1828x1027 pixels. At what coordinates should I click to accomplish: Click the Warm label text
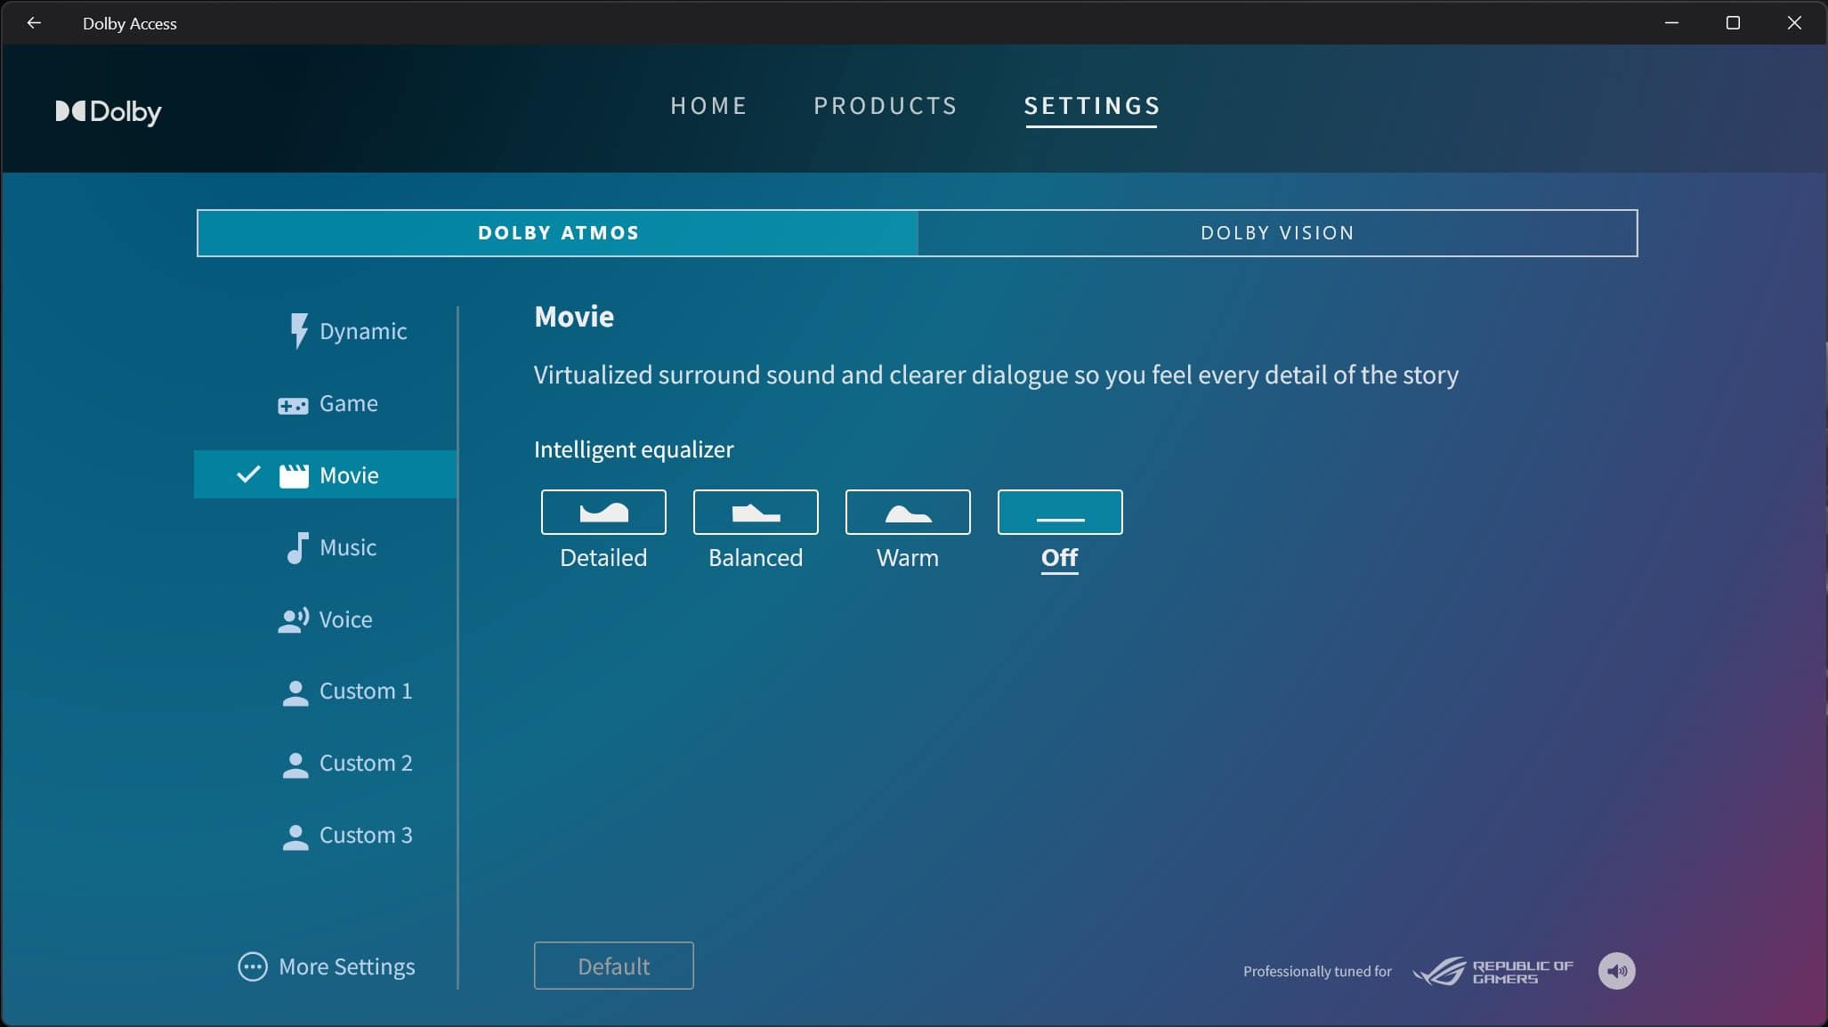tap(908, 558)
